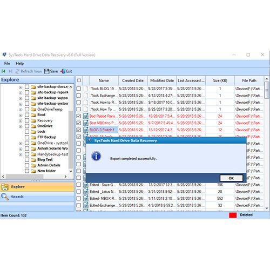Check the Recovery folder checkbox
Image resolution: width=270 pixels, height=270 pixels.
[27, 120]
